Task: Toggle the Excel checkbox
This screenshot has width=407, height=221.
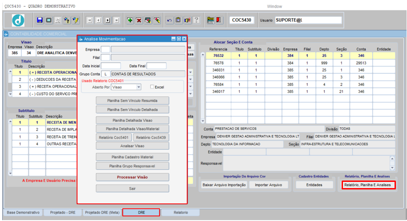Action: coord(152,87)
